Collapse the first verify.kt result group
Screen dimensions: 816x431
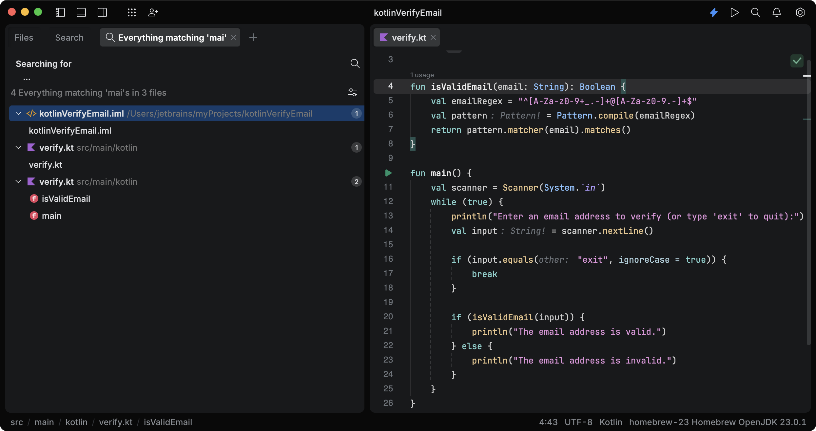[18, 147]
